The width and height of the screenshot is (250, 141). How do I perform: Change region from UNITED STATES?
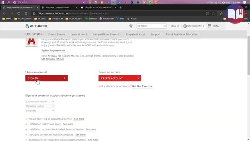pos(194,26)
